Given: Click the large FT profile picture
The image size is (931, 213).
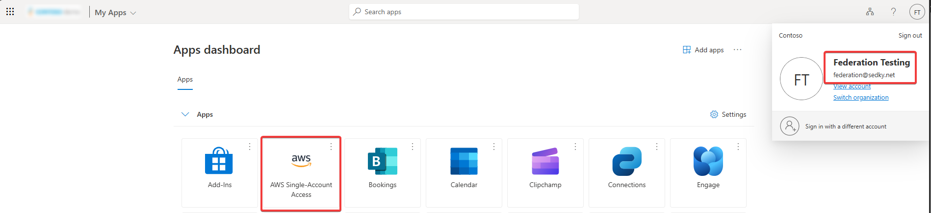Looking at the screenshot, I should tap(802, 79).
